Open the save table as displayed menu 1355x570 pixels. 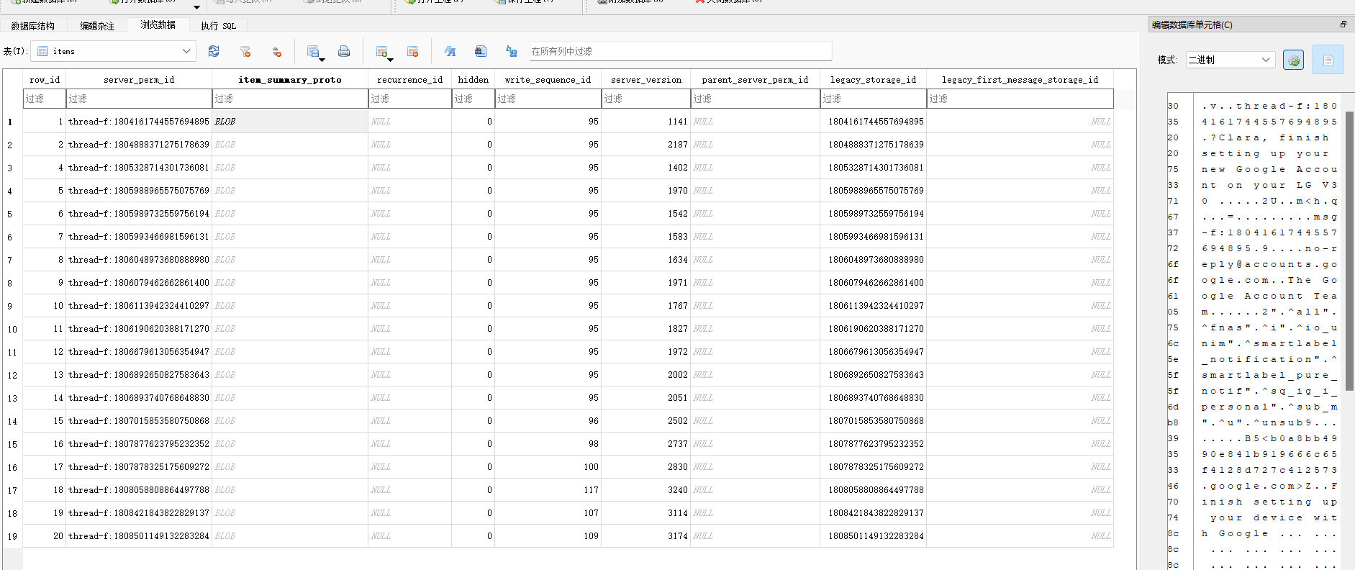coord(314,51)
